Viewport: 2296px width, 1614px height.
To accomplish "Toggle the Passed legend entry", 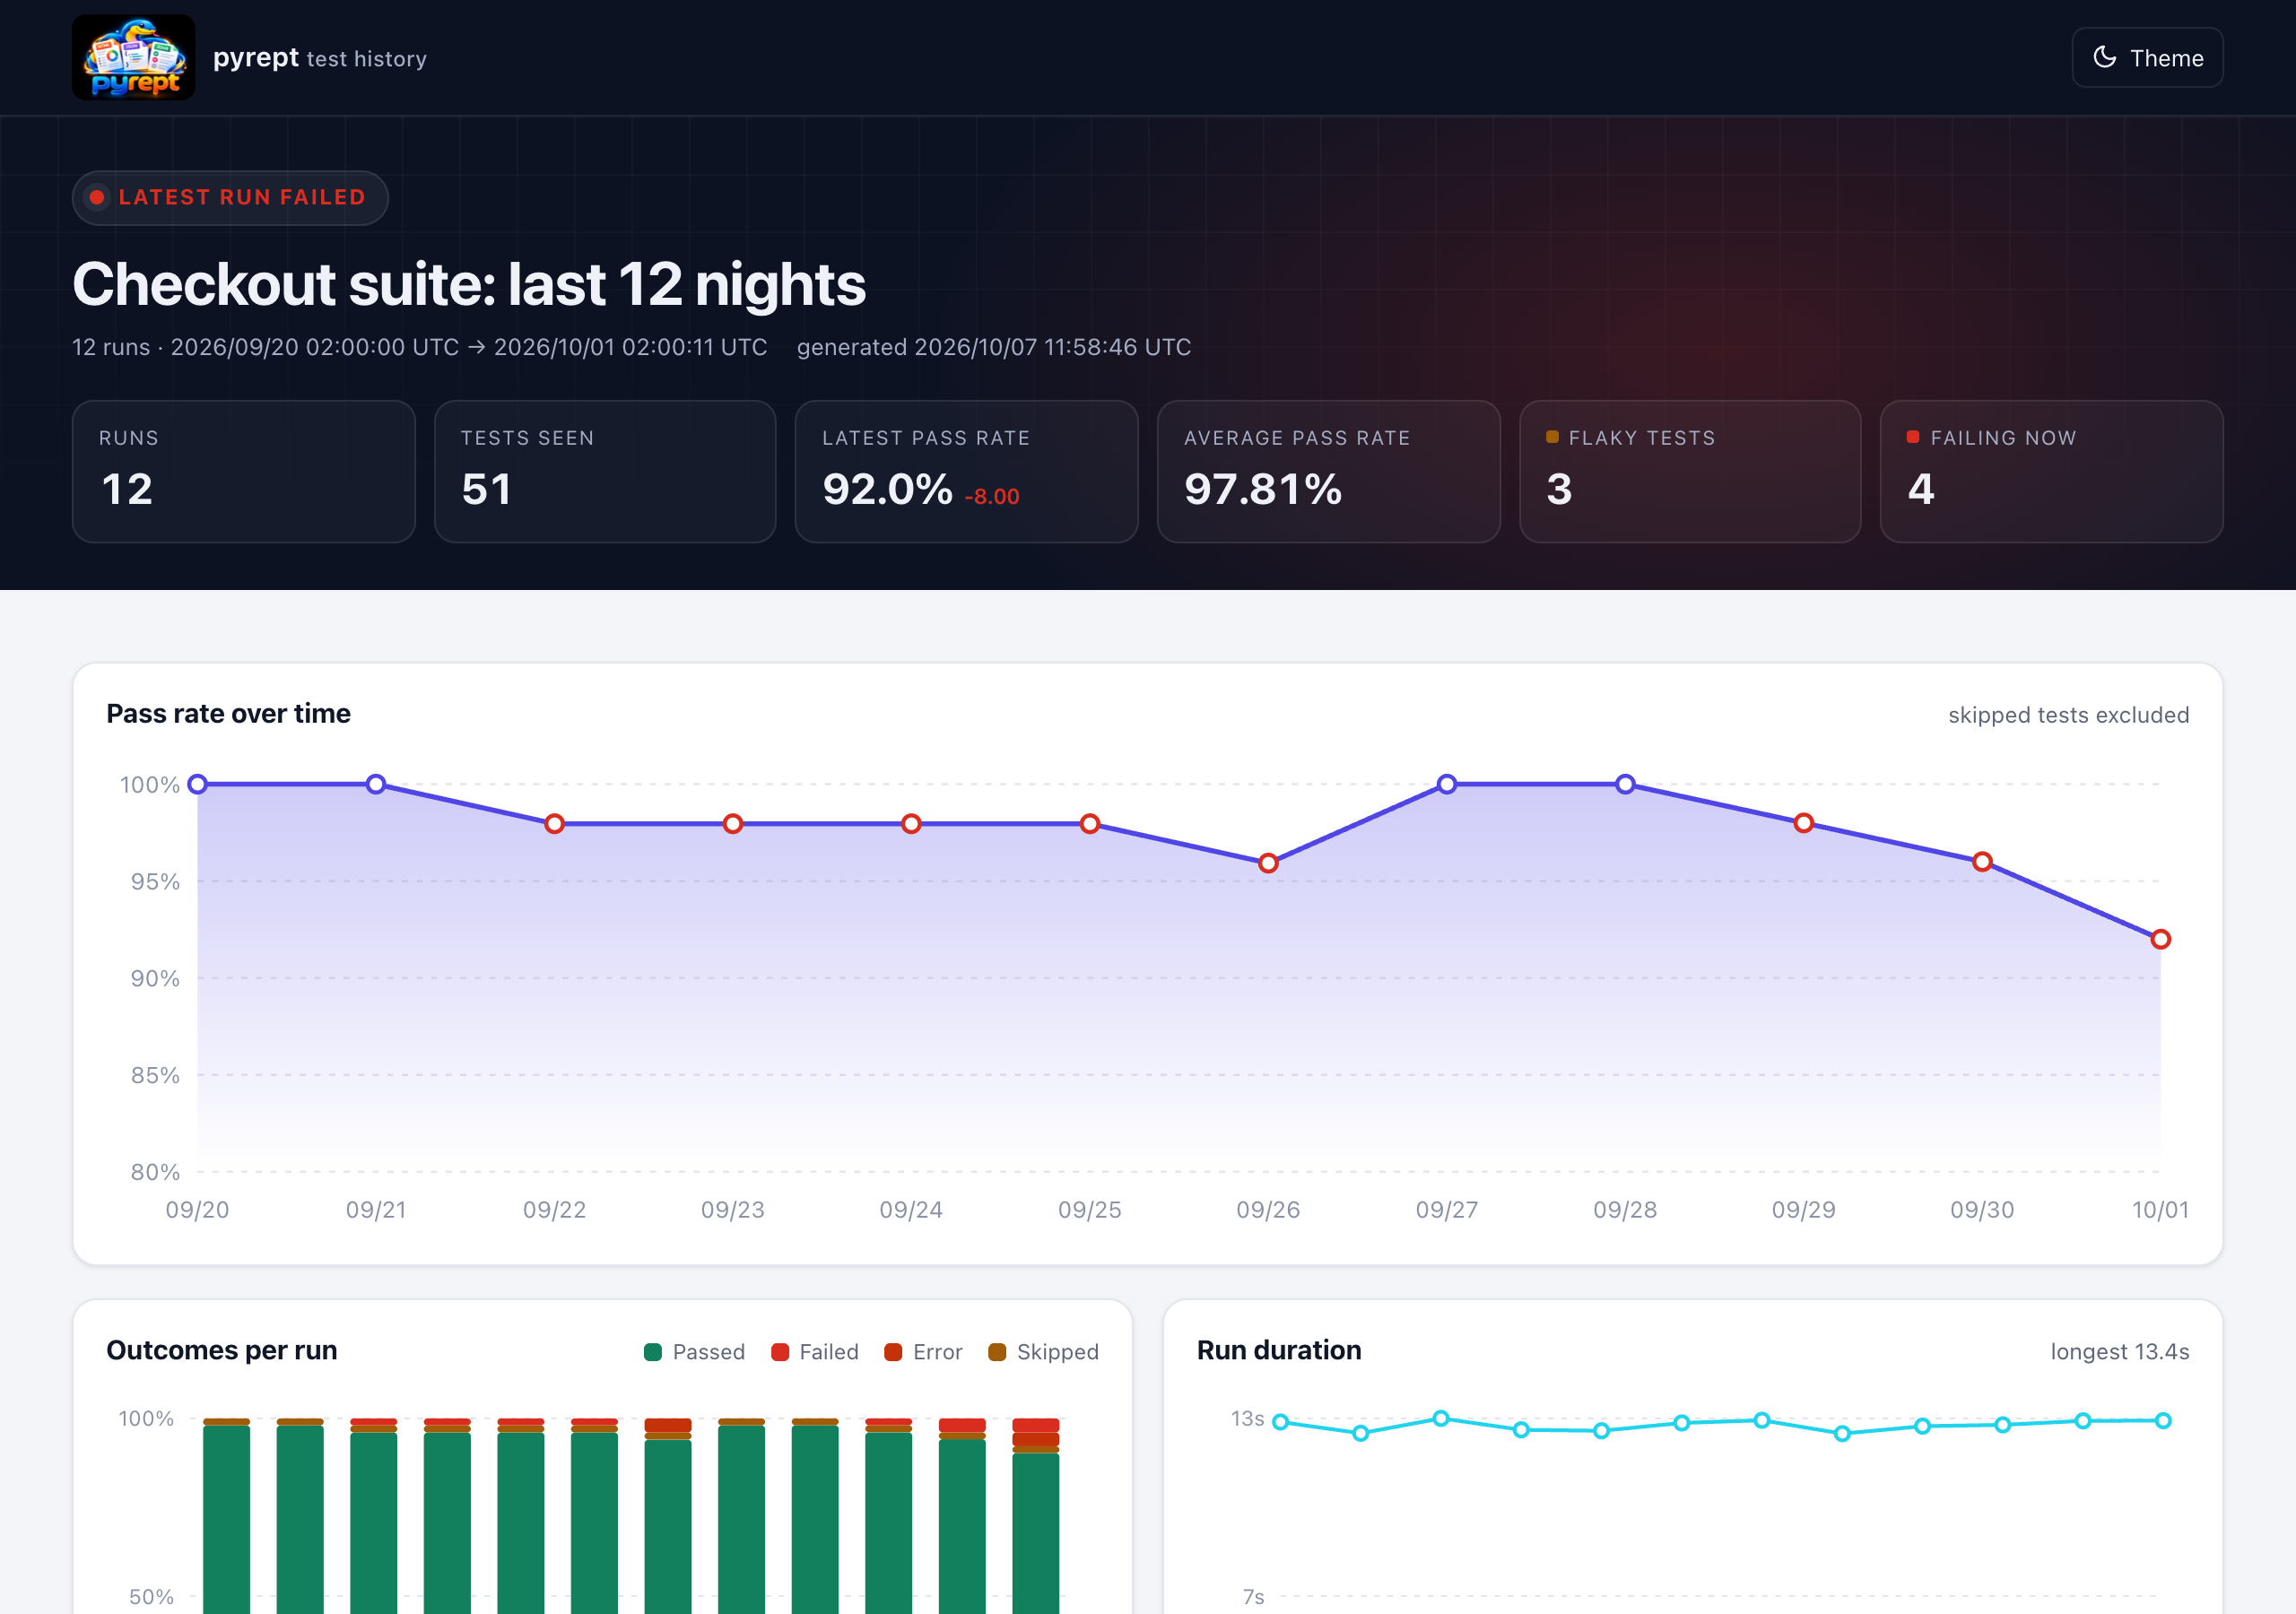I will (695, 1352).
